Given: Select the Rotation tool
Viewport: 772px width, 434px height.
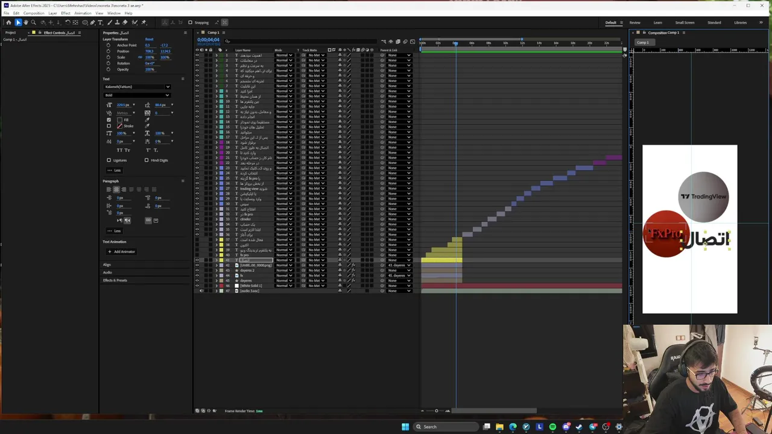Looking at the screenshot, I should (68, 22).
